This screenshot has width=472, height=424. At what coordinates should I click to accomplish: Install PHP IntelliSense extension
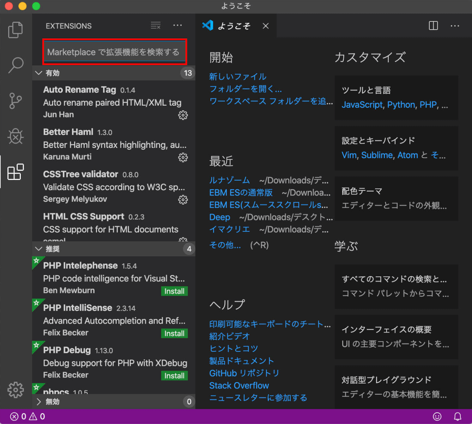(174, 333)
